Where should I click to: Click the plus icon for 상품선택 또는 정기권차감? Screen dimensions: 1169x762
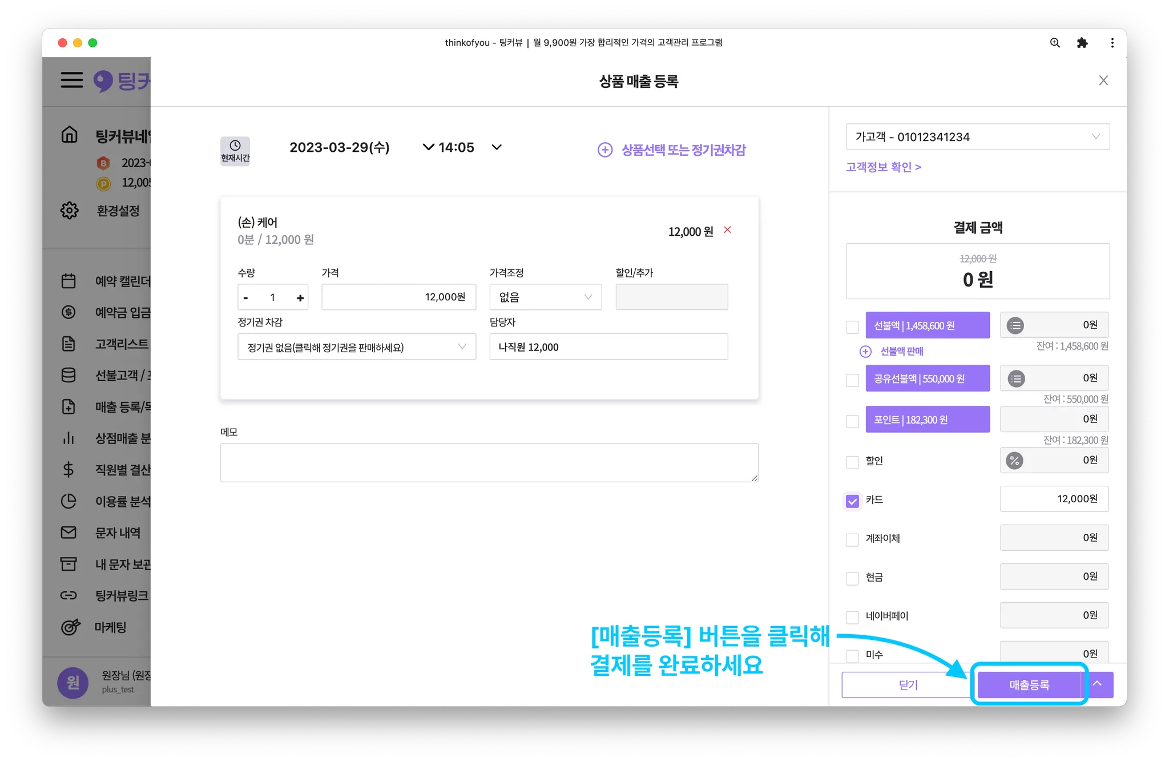tap(604, 150)
